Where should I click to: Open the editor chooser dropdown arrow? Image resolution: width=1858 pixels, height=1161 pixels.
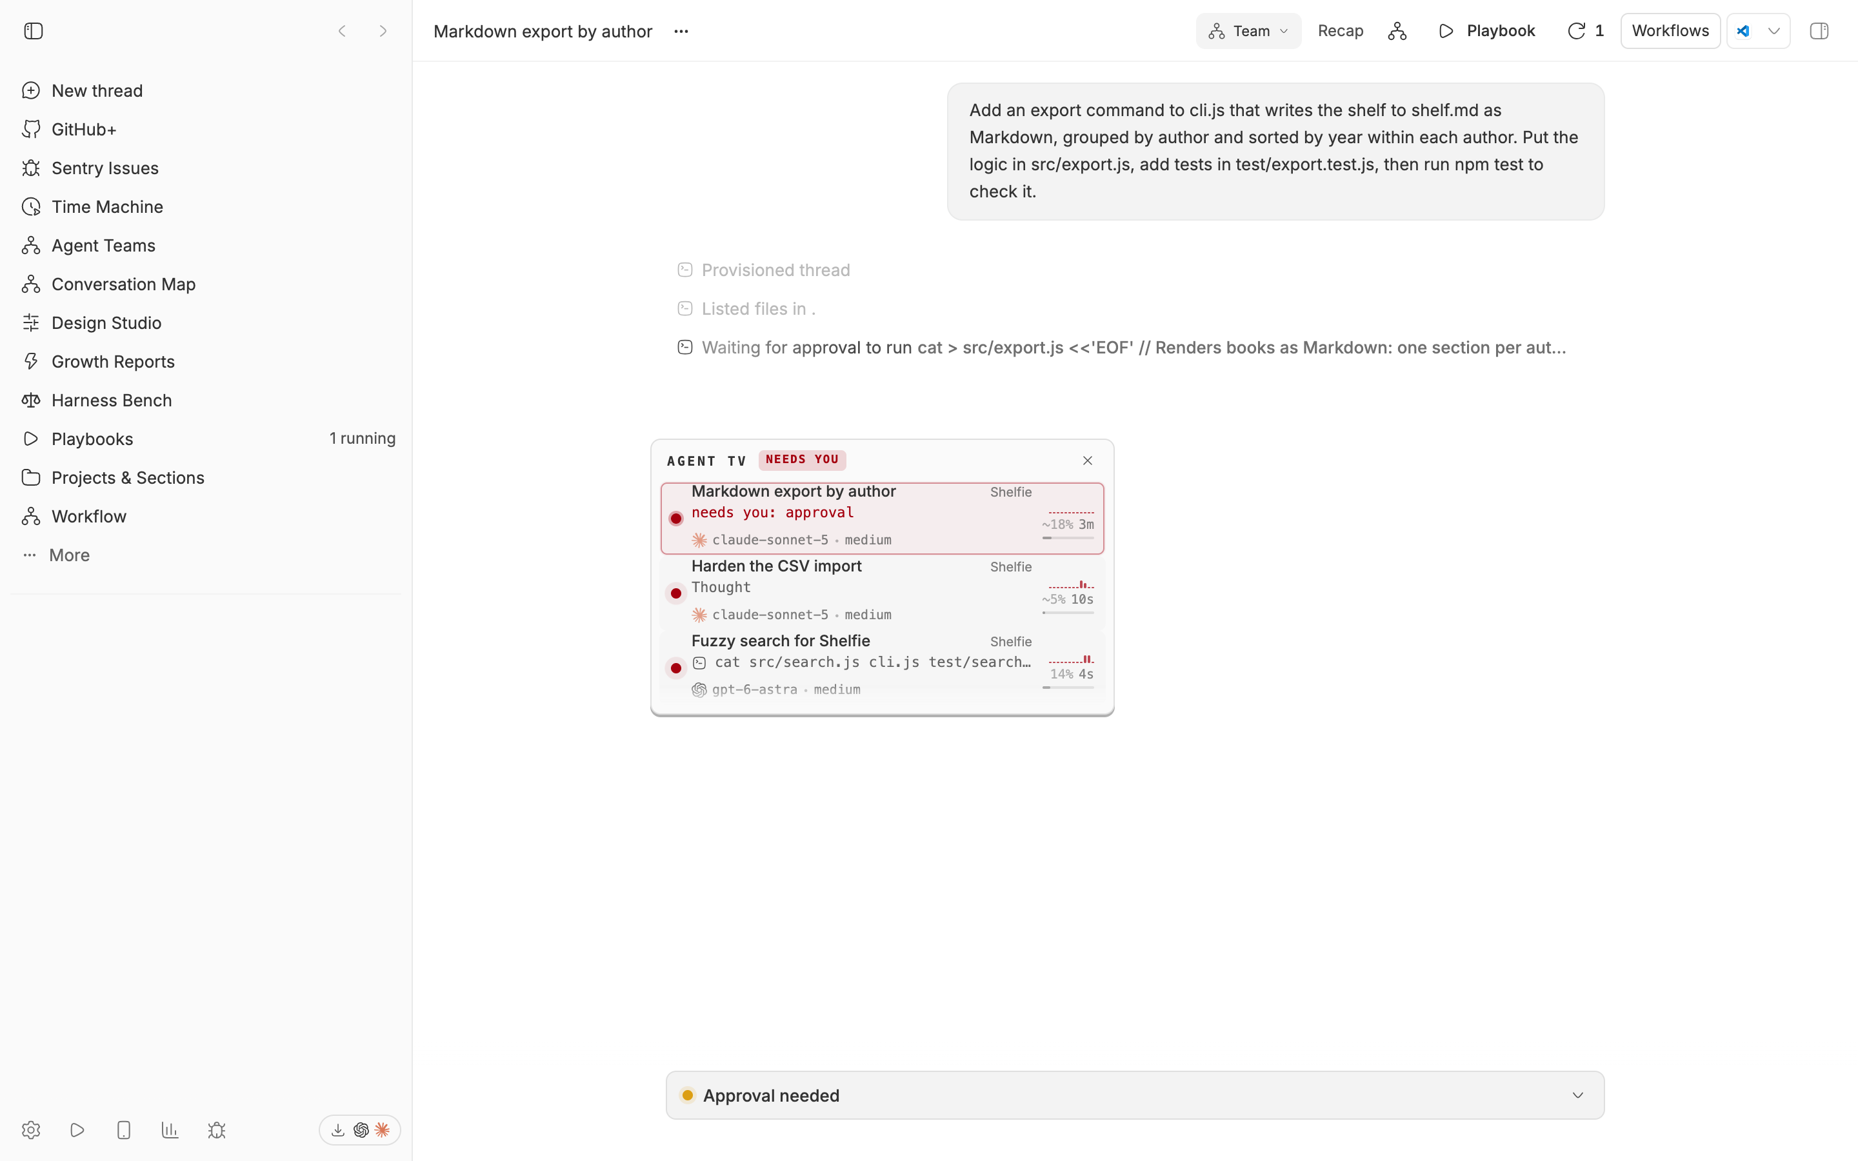pos(1773,31)
